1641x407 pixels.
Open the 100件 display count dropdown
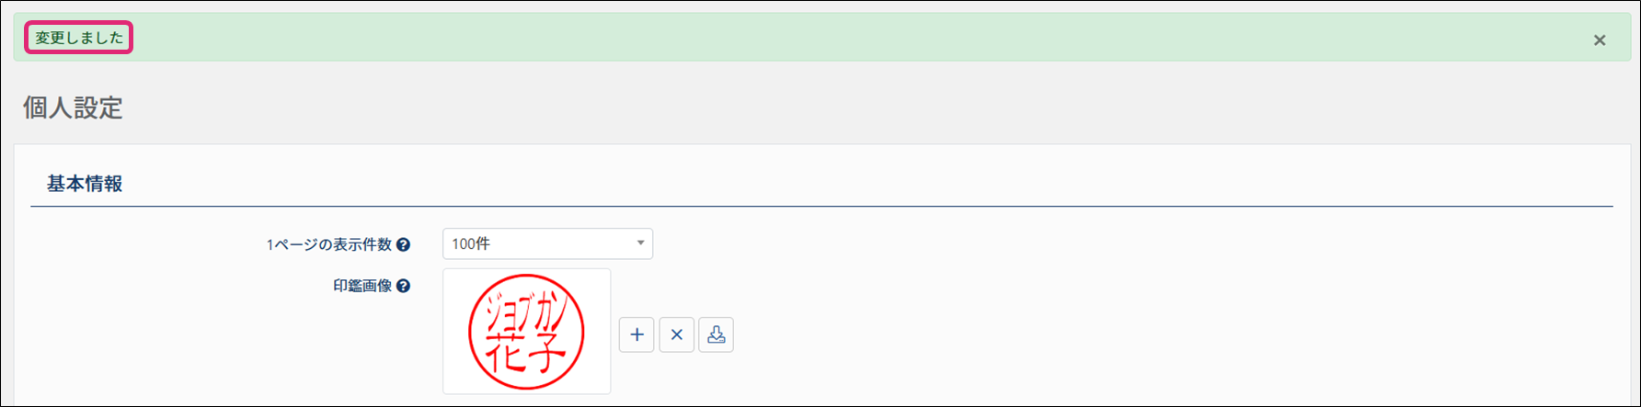(x=547, y=243)
